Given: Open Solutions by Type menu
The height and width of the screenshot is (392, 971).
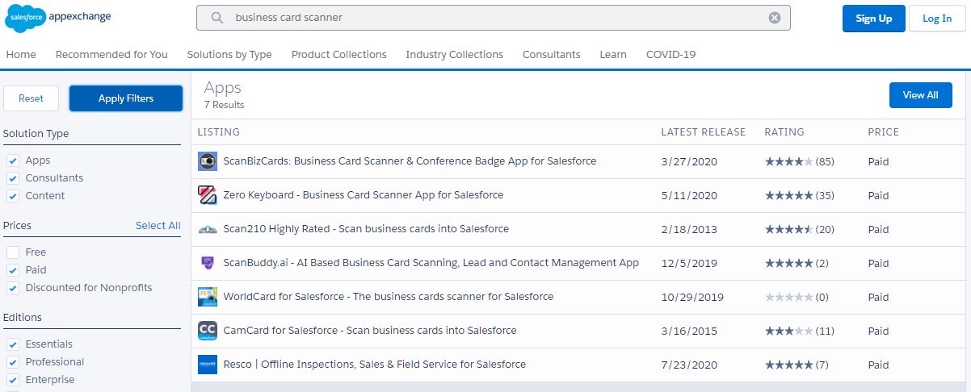Looking at the screenshot, I should (x=229, y=55).
